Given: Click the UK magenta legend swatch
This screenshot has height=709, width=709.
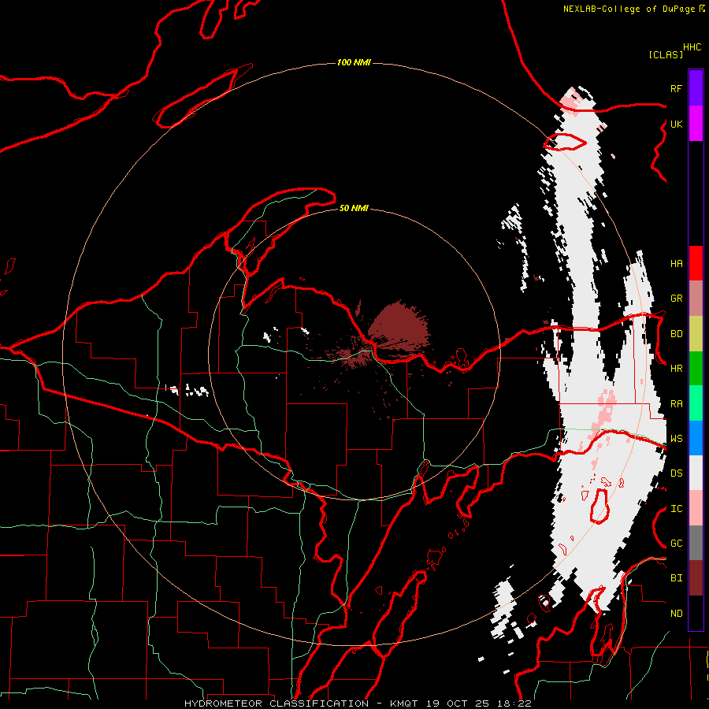Looking at the screenshot, I should coord(696,124).
